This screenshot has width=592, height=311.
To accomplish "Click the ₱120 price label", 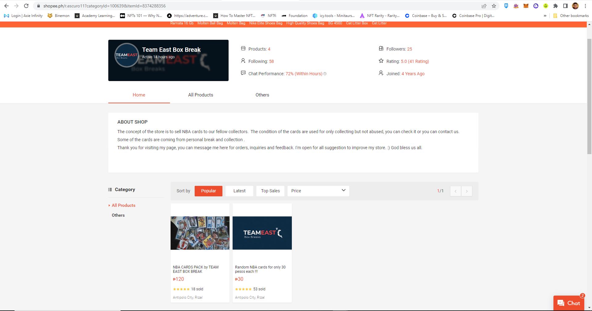I will [x=178, y=279].
